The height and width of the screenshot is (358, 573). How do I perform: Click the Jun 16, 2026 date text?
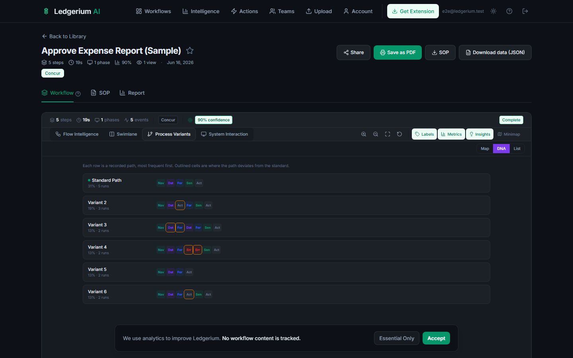point(180,62)
